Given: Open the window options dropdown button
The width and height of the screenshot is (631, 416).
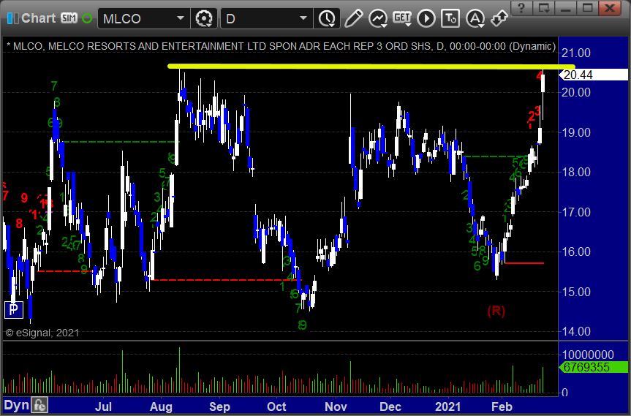Looking at the screenshot, I should click(x=544, y=7).
